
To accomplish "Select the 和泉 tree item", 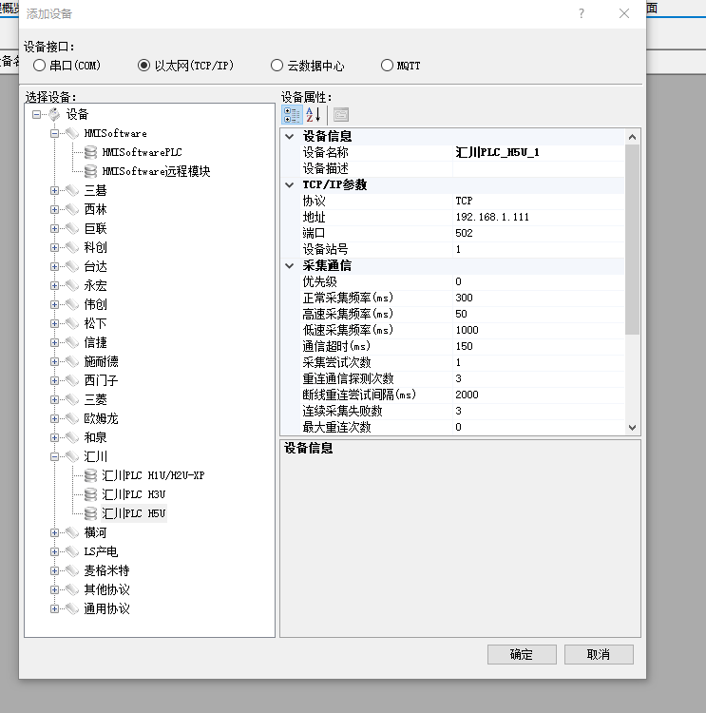I will coord(95,438).
